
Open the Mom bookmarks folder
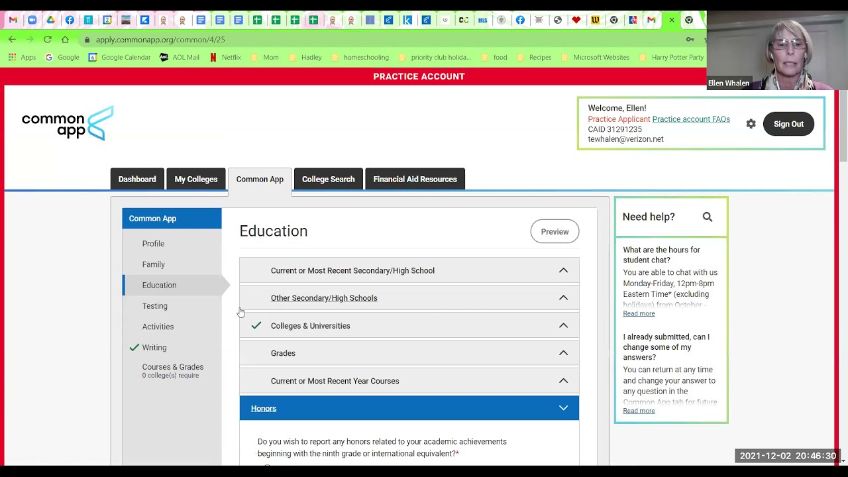pos(265,58)
